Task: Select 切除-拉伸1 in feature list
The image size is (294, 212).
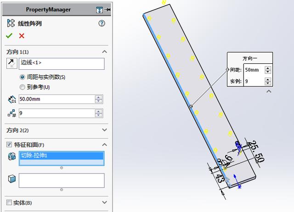Action: (x=62, y=156)
